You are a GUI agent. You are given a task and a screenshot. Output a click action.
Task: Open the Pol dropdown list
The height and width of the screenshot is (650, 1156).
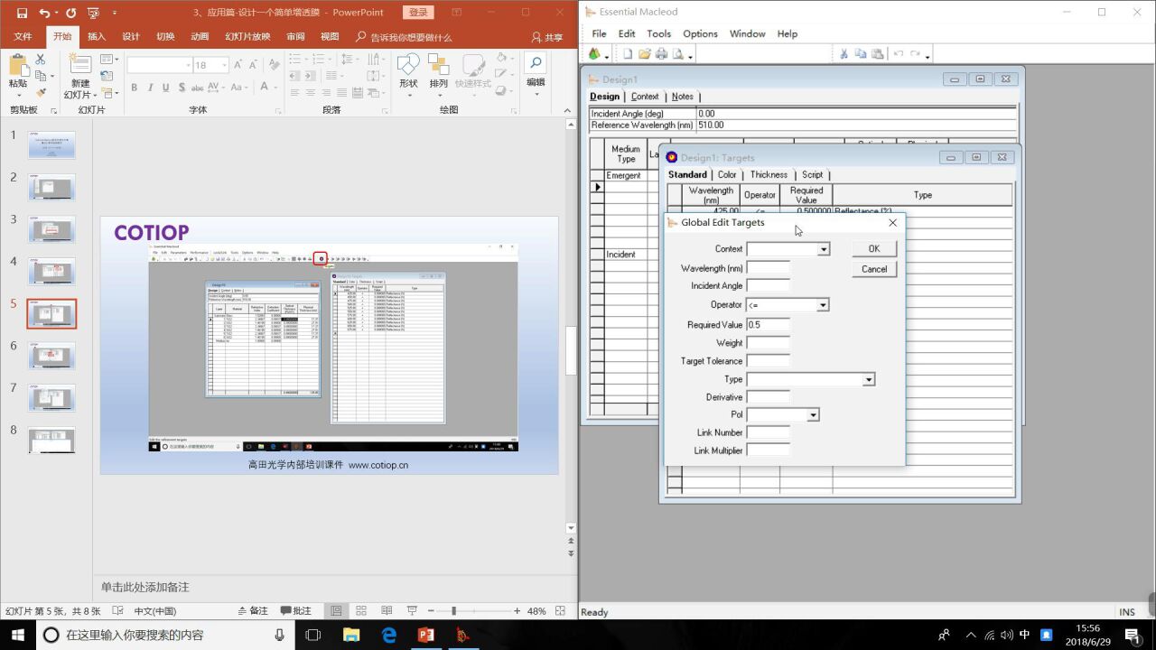pyautogui.click(x=813, y=415)
